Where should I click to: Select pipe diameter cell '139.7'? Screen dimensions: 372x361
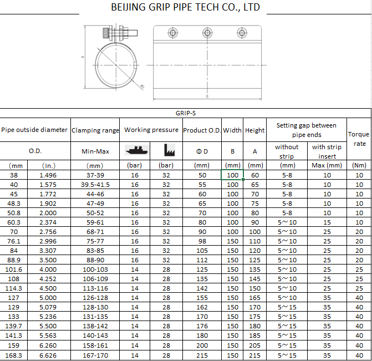pos(14,326)
